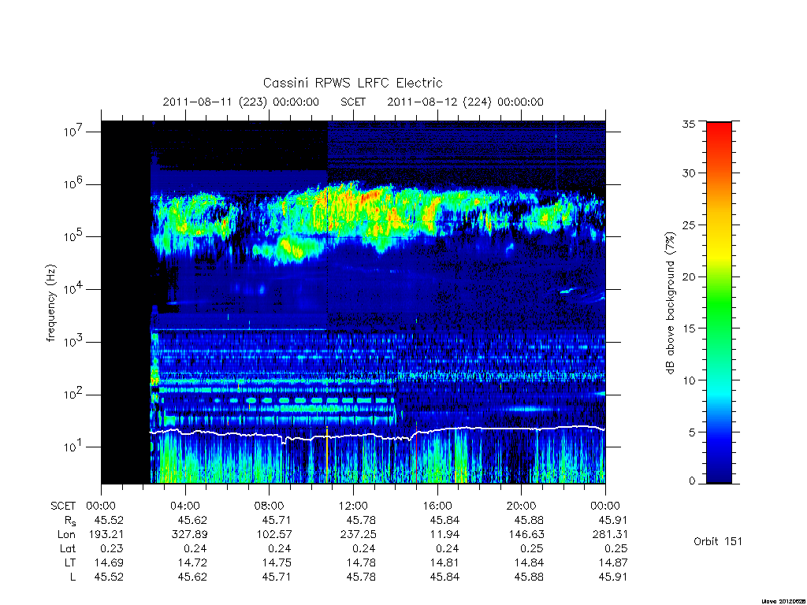Click the SCET time label "16:00"
The height and width of the screenshot is (605, 807).
click(437, 506)
